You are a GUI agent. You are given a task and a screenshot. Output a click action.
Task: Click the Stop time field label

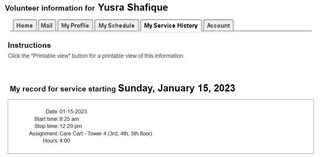46,126
